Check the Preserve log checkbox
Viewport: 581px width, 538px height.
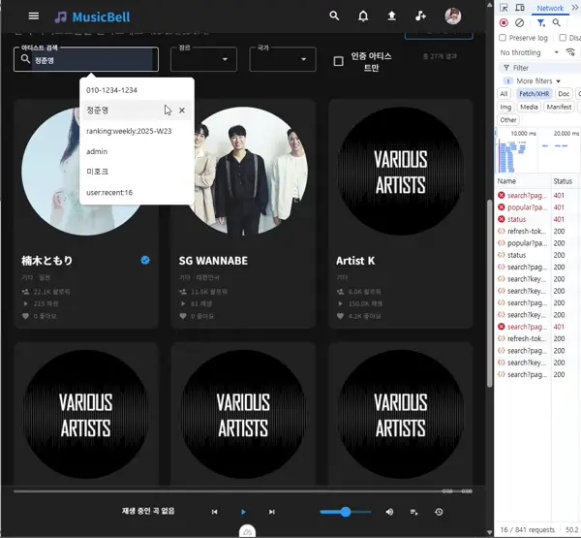[504, 38]
